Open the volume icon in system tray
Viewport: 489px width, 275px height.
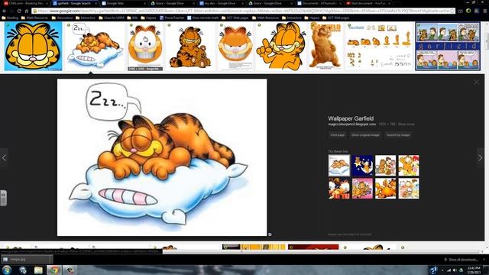point(455,270)
